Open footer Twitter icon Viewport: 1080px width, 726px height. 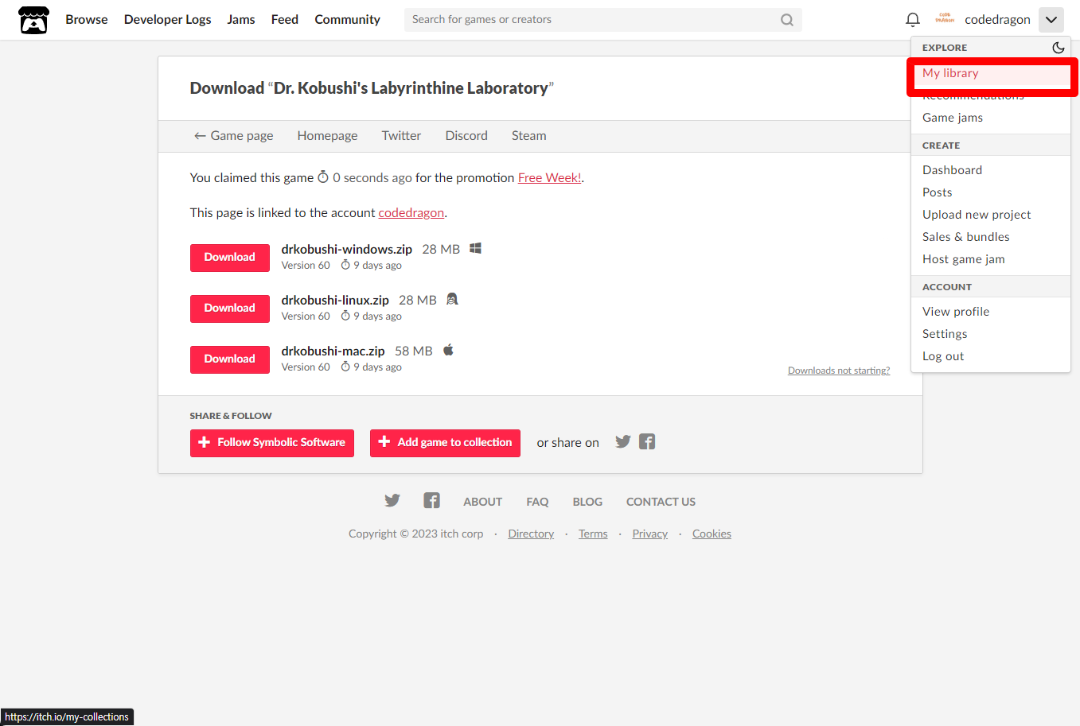[x=392, y=501]
